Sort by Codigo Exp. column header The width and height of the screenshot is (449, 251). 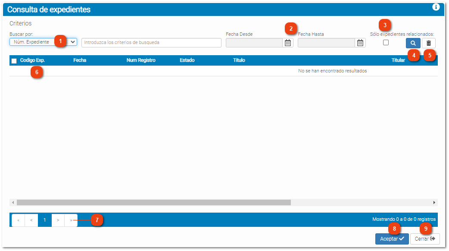click(32, 60)
